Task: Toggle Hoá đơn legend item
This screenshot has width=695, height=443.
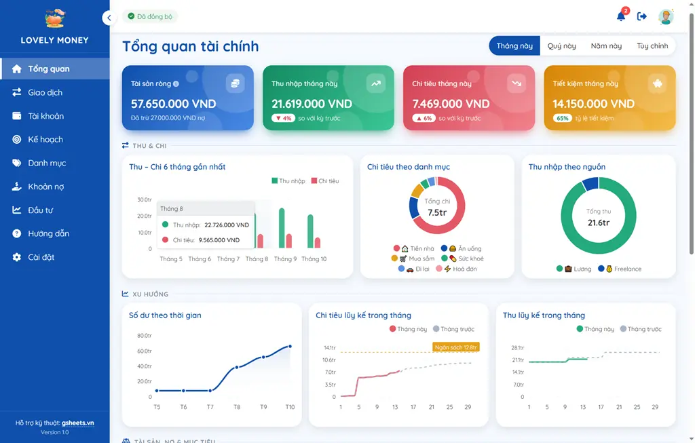Action: pyautogui.click(x=457, y=269)
